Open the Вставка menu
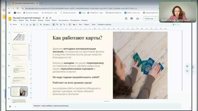This screenshot has width=198, height=111. click(33, 20)
